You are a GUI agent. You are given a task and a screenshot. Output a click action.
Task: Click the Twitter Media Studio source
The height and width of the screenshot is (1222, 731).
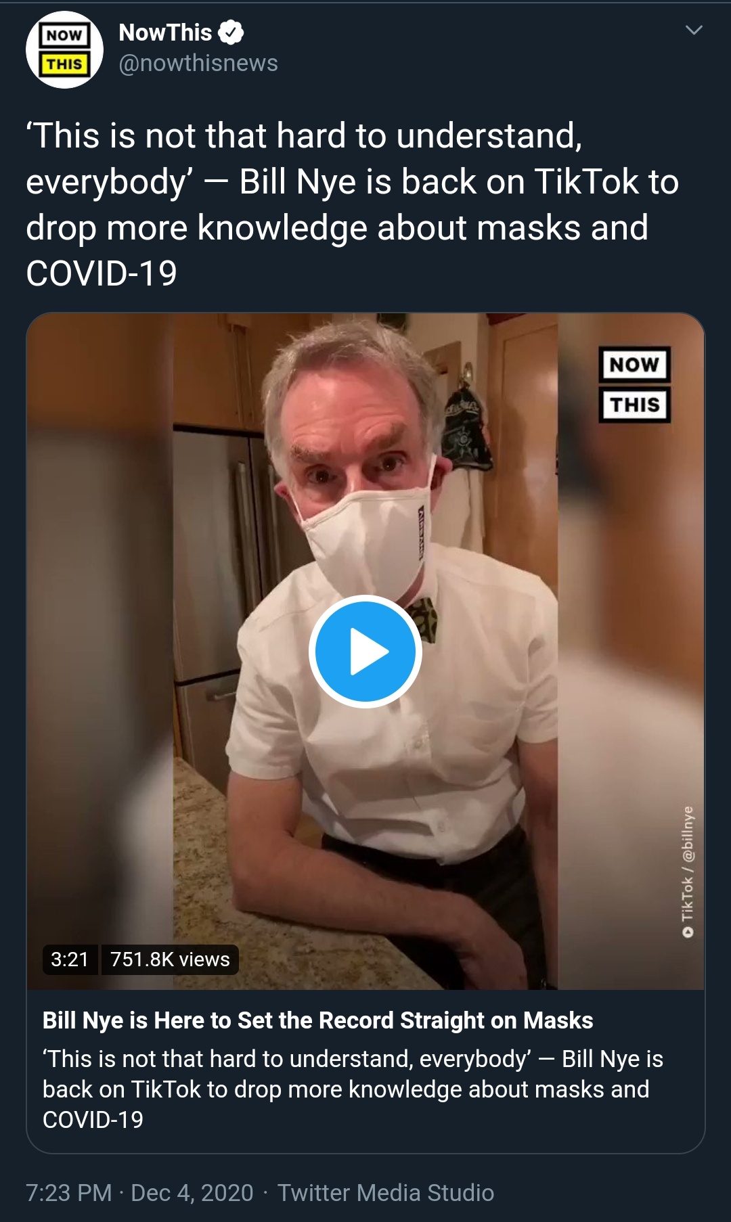point(386,1192)
